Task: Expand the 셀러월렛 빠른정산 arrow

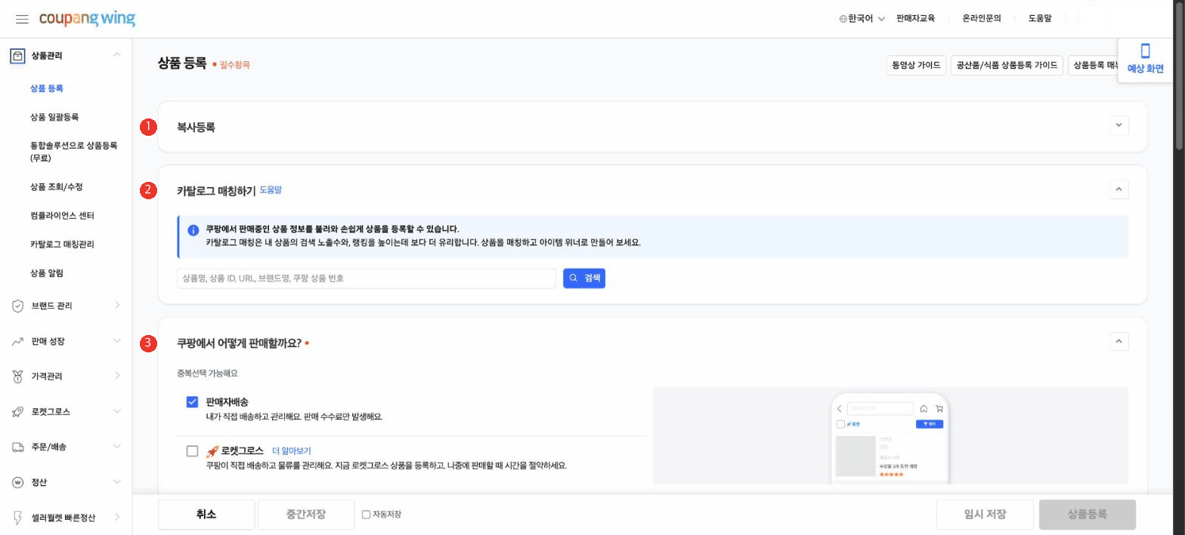Action: click(x=117, y=517)
